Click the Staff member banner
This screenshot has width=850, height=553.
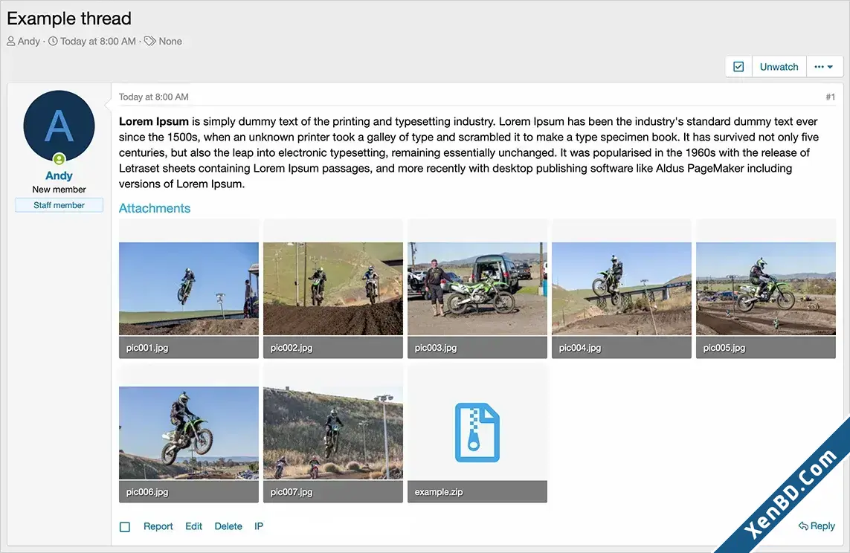tap(59, 205)
